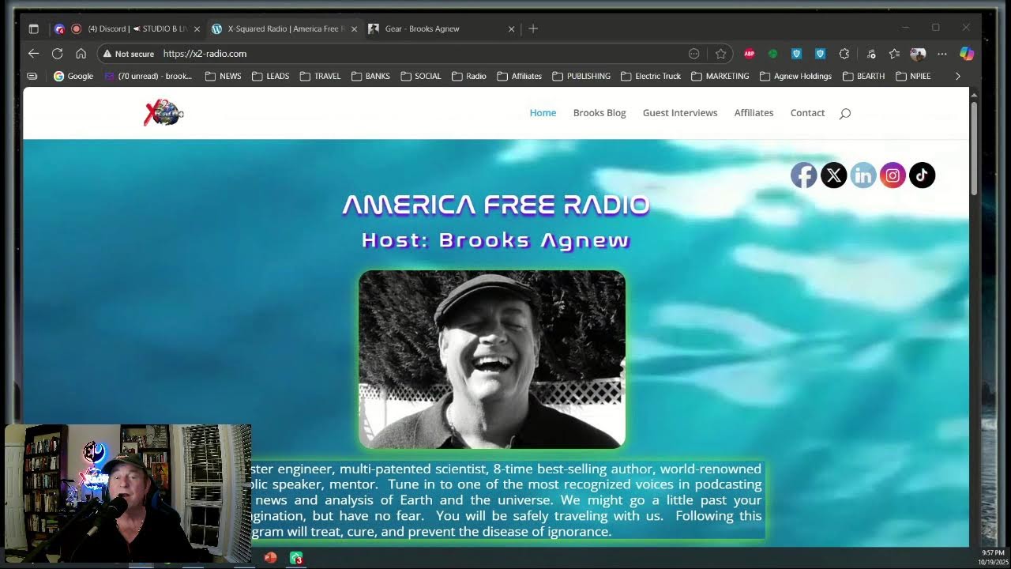Click the Not secure site info badge
The width and height of the screenshot is (1011, 569).
pyautogui.click(x=128, y=54)
